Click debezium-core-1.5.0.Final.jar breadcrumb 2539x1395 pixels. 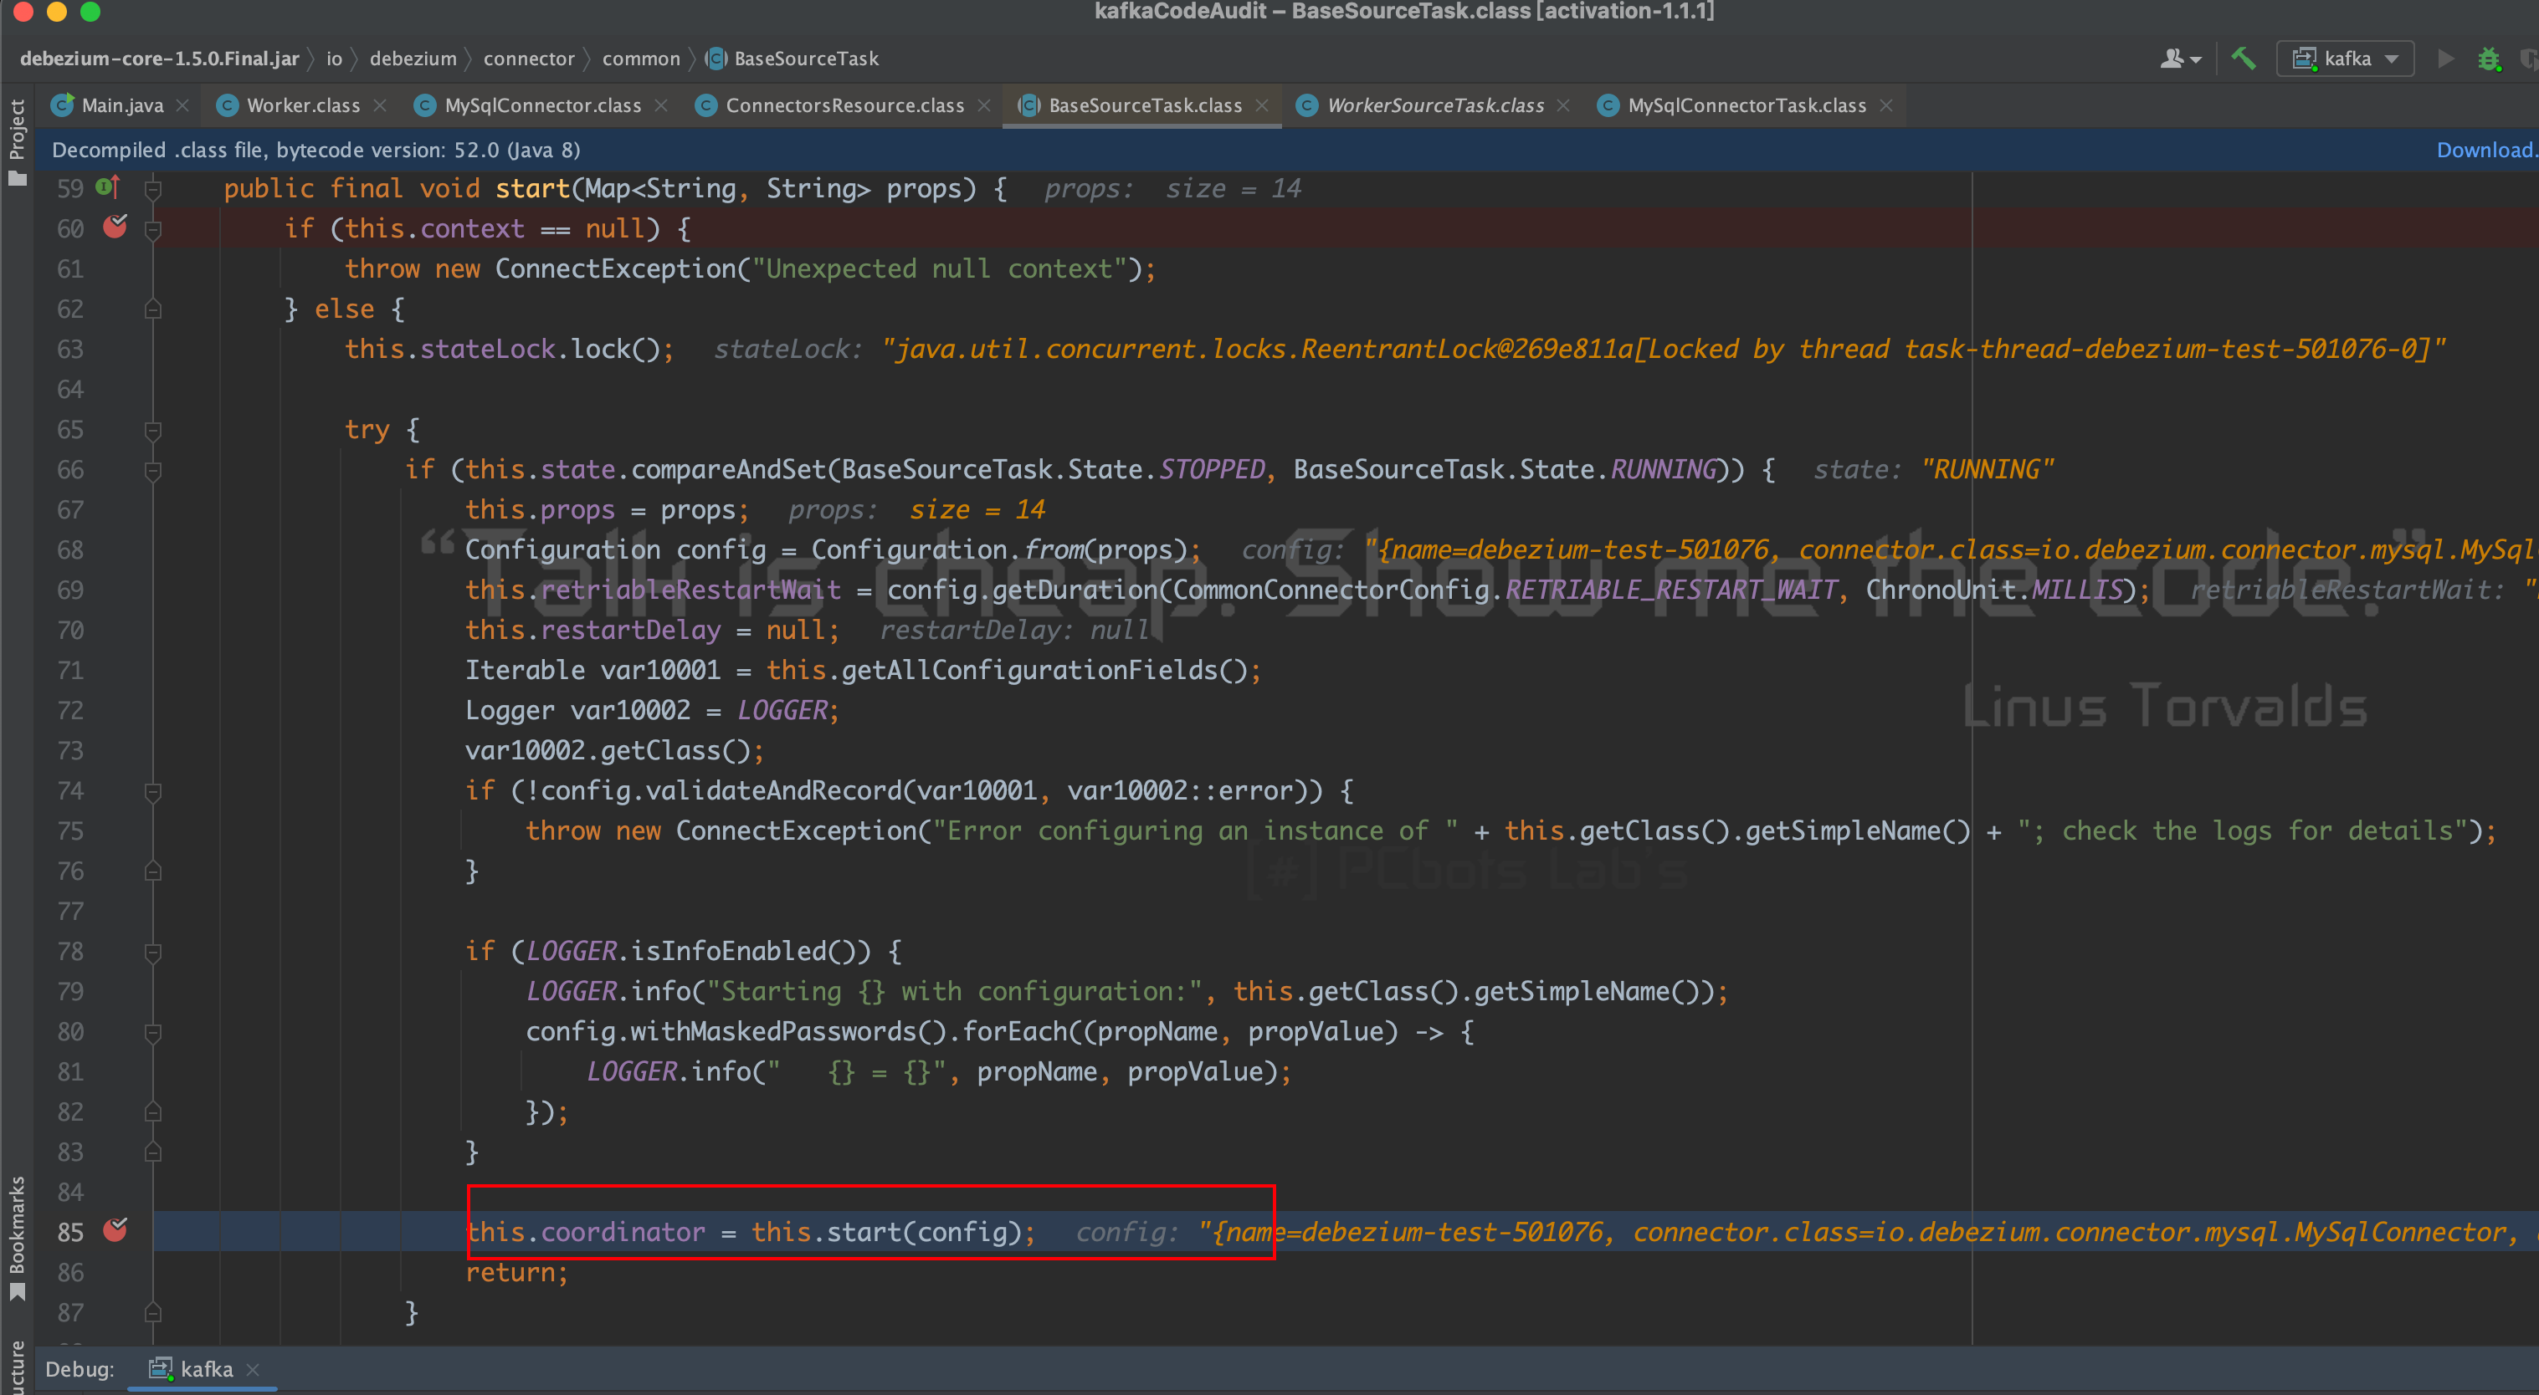pos(160,59)
